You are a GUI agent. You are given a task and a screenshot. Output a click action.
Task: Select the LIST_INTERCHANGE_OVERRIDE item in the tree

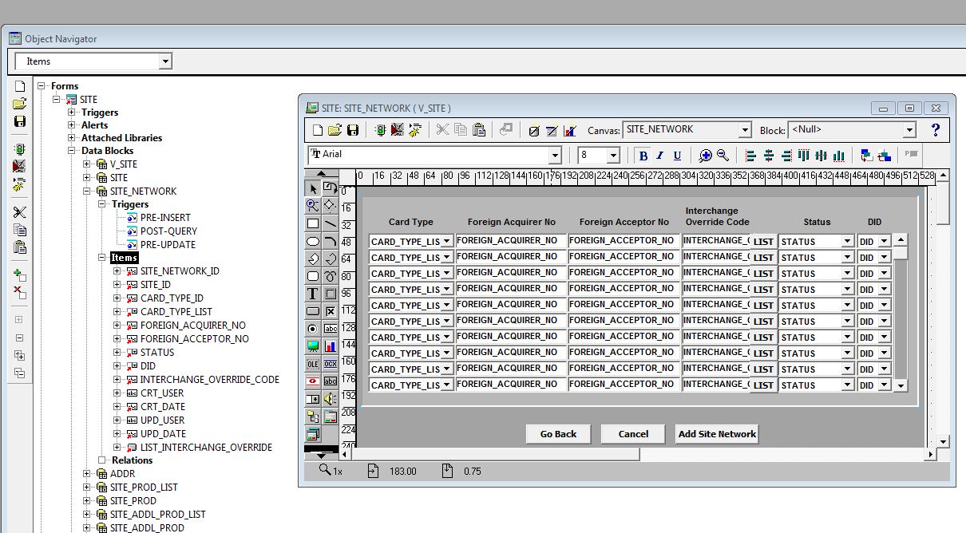pyautogui.click(x=206, y=448)
